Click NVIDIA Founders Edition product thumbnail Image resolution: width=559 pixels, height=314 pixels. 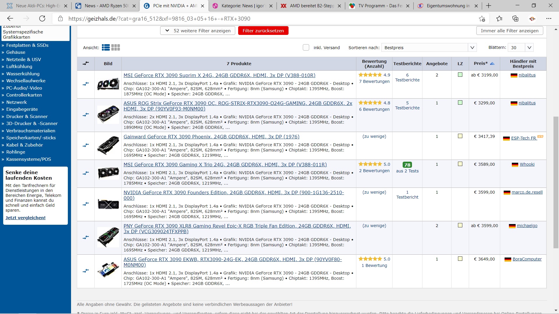tap(108, 204)
